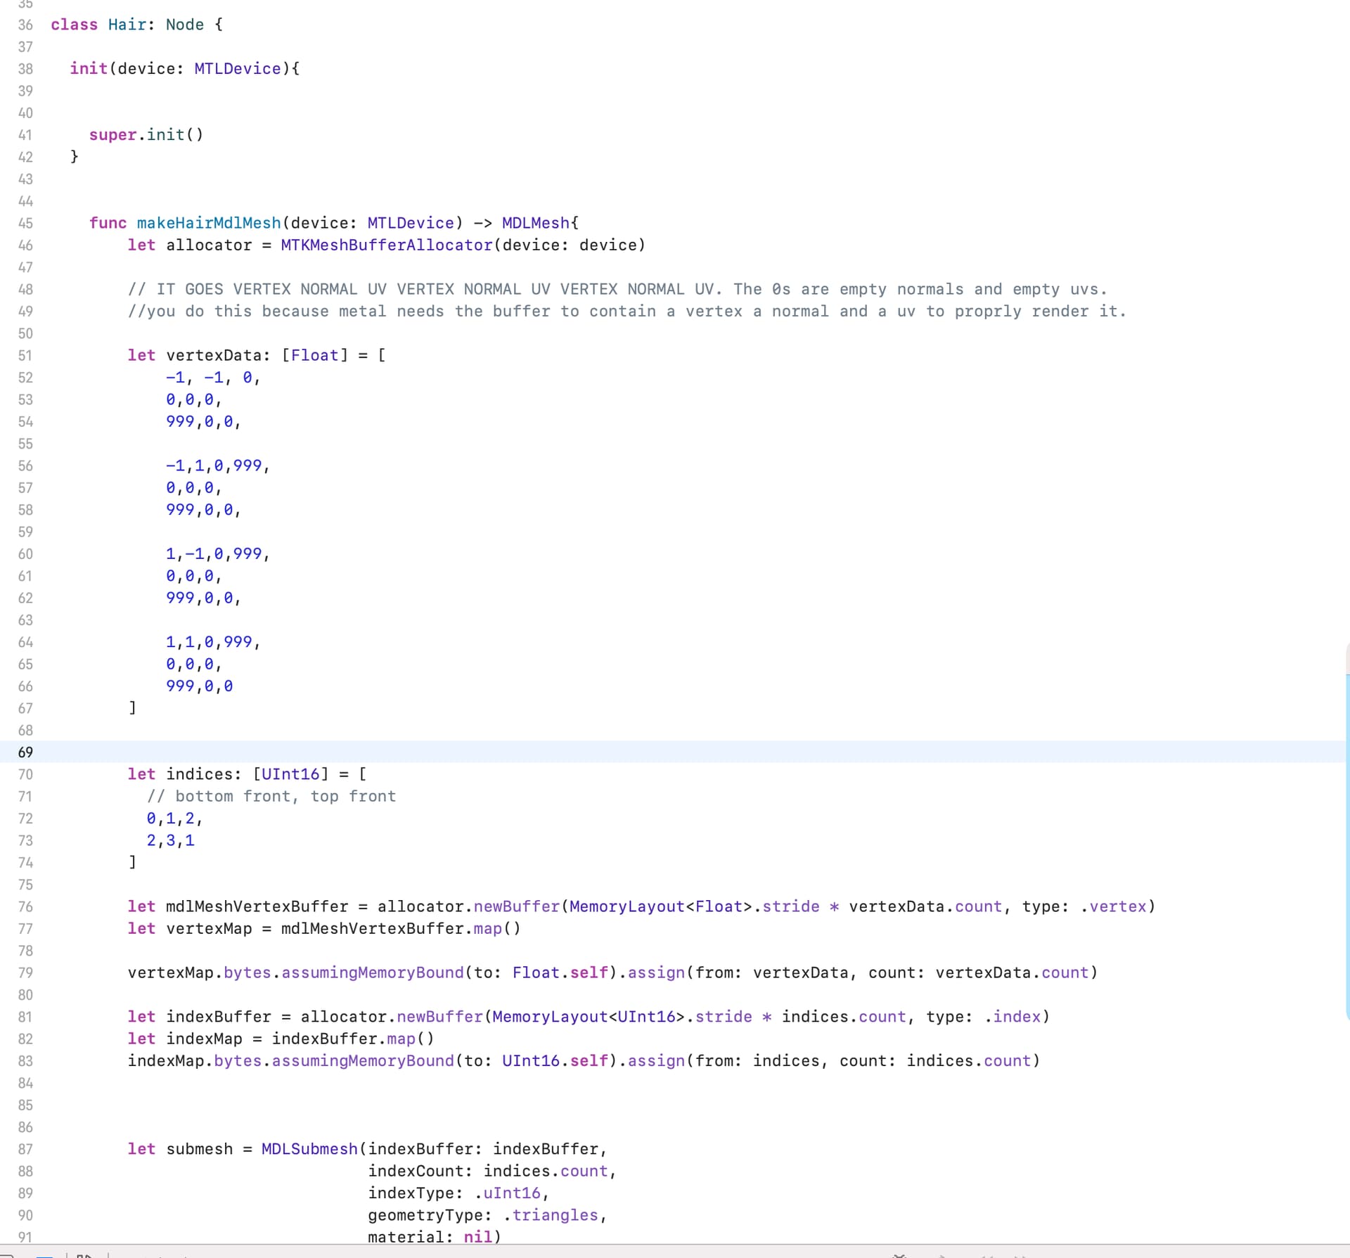
Task: Click the comment starting you do this because
Action: pyautogui.click(x=627, y=312)
